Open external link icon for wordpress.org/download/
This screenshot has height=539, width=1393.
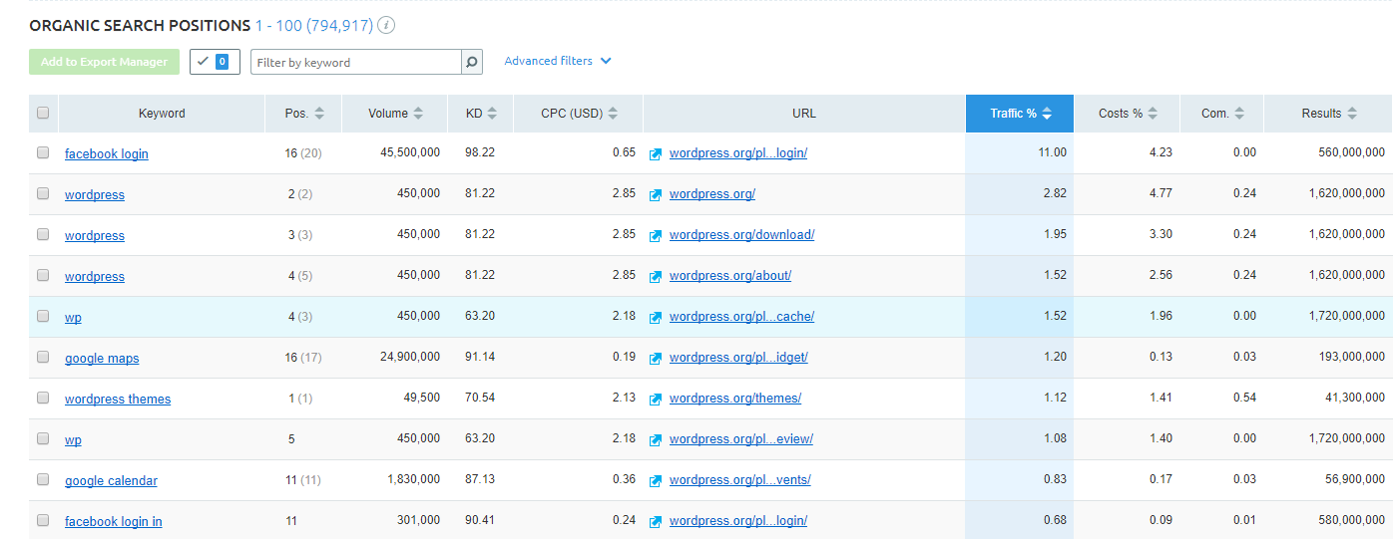656,236
